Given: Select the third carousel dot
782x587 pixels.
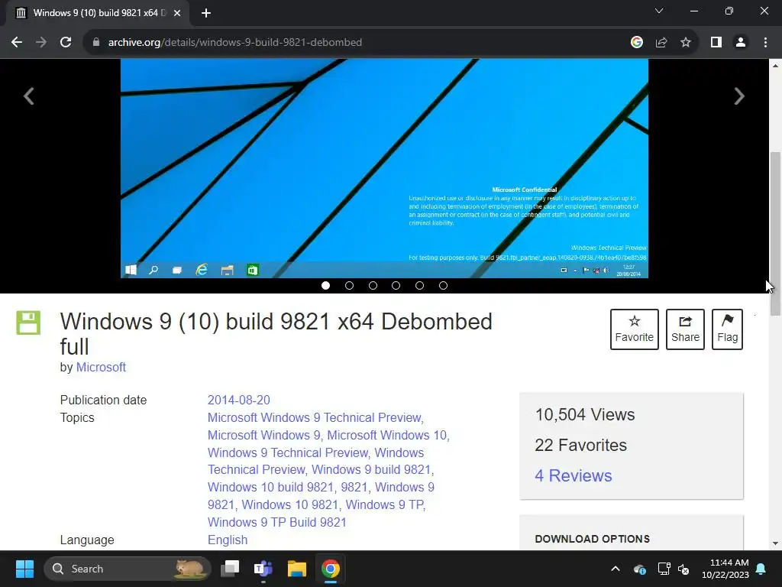Looking at the screenshot, I should coord(373,286).
